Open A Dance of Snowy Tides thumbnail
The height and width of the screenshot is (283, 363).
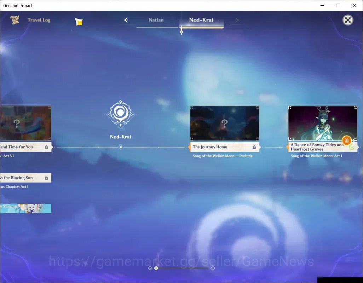322,123
